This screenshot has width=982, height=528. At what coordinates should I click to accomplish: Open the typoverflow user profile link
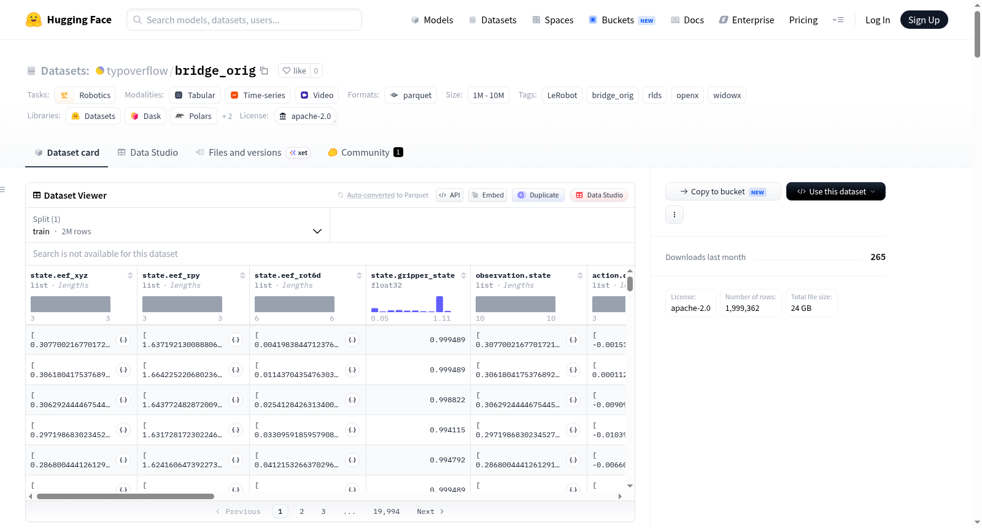pyautogui.click(x=137, y=71)
